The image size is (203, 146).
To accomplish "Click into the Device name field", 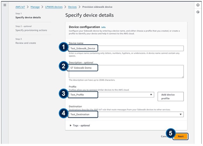I will coord(126,48).
